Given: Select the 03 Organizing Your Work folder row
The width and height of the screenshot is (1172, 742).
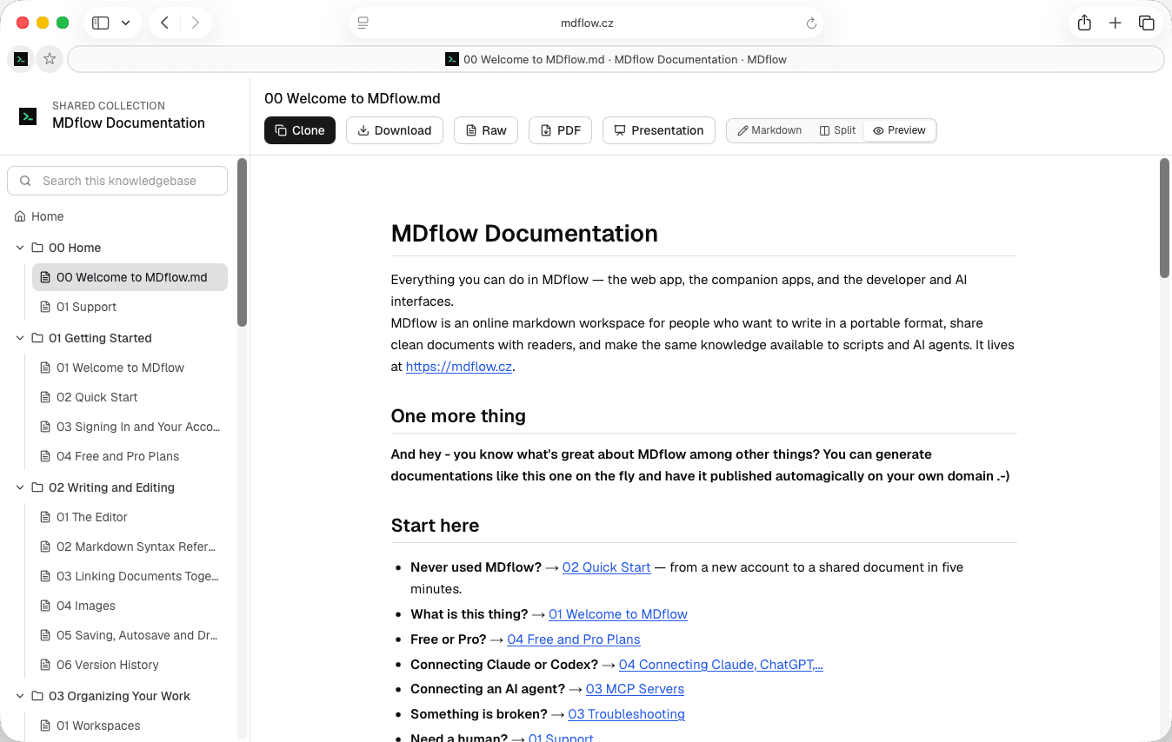Looking at the screenshot, I should (x=117, y=696).
